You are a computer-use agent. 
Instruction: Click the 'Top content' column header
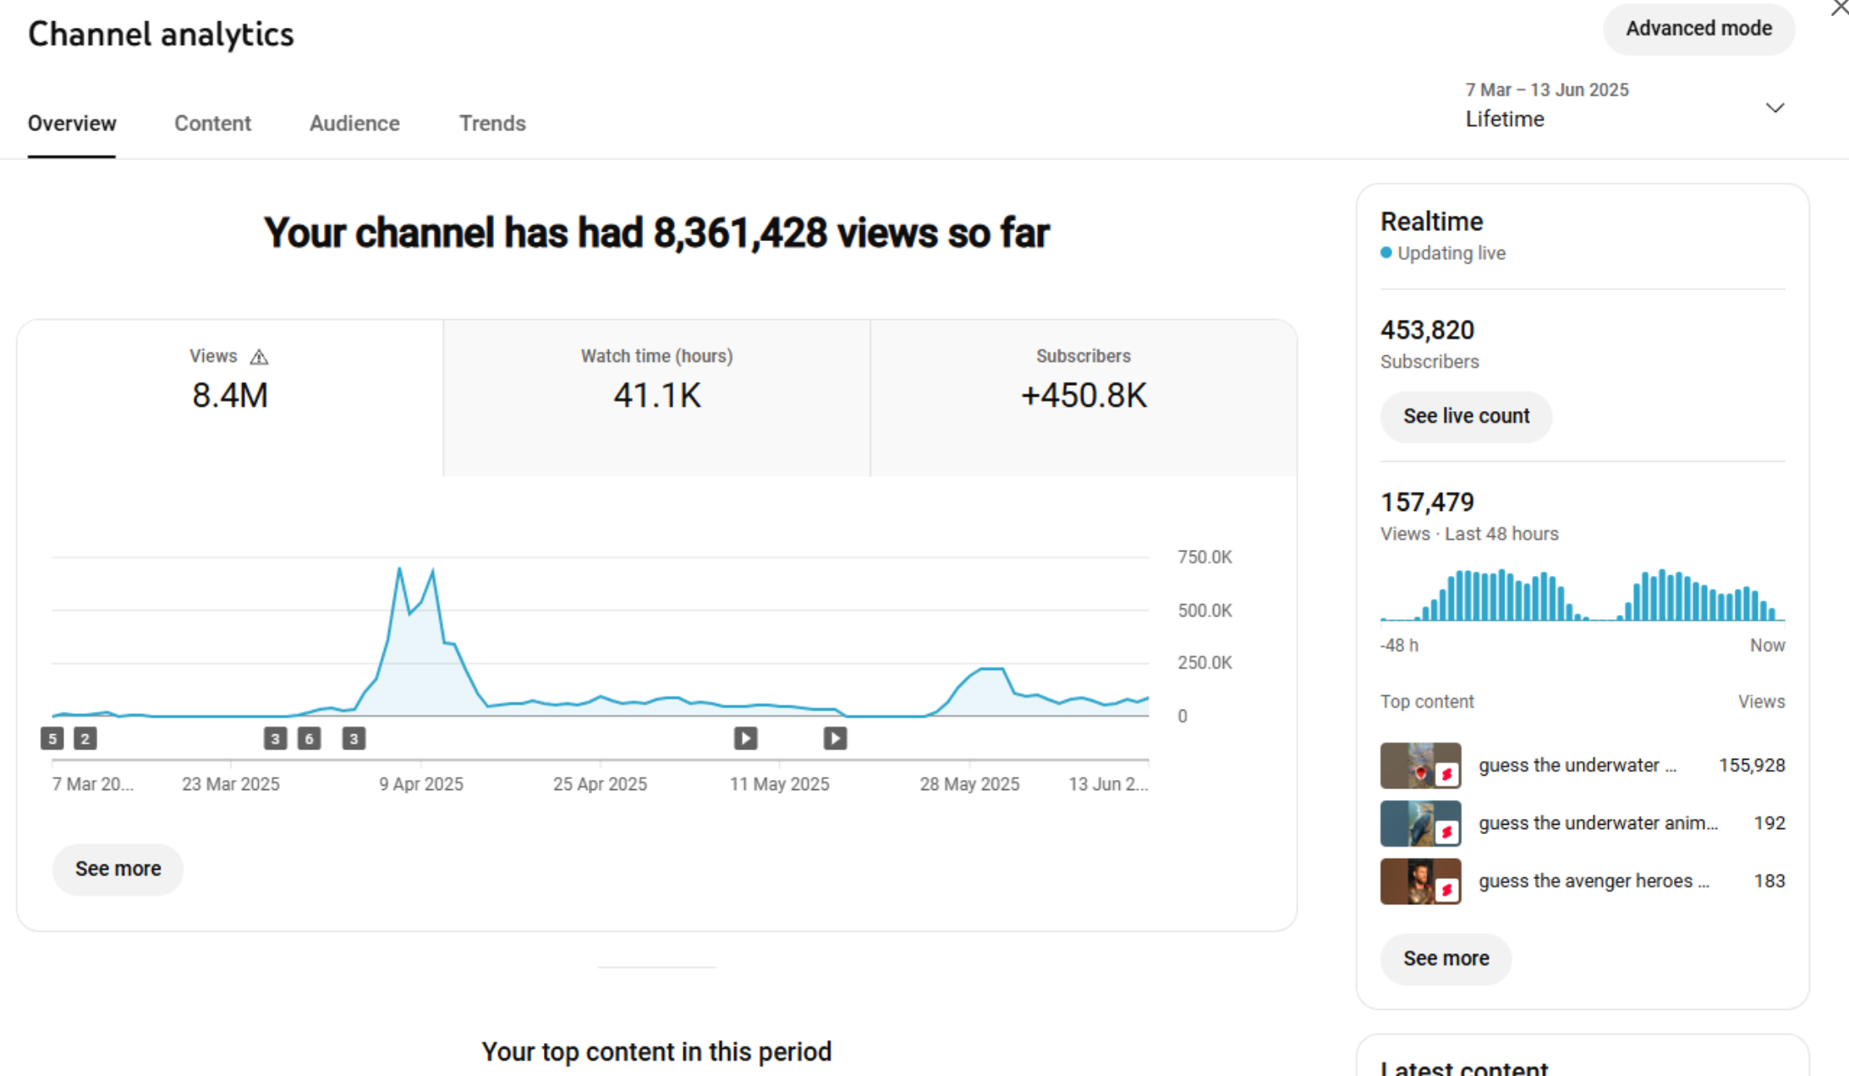[1427, 701]
